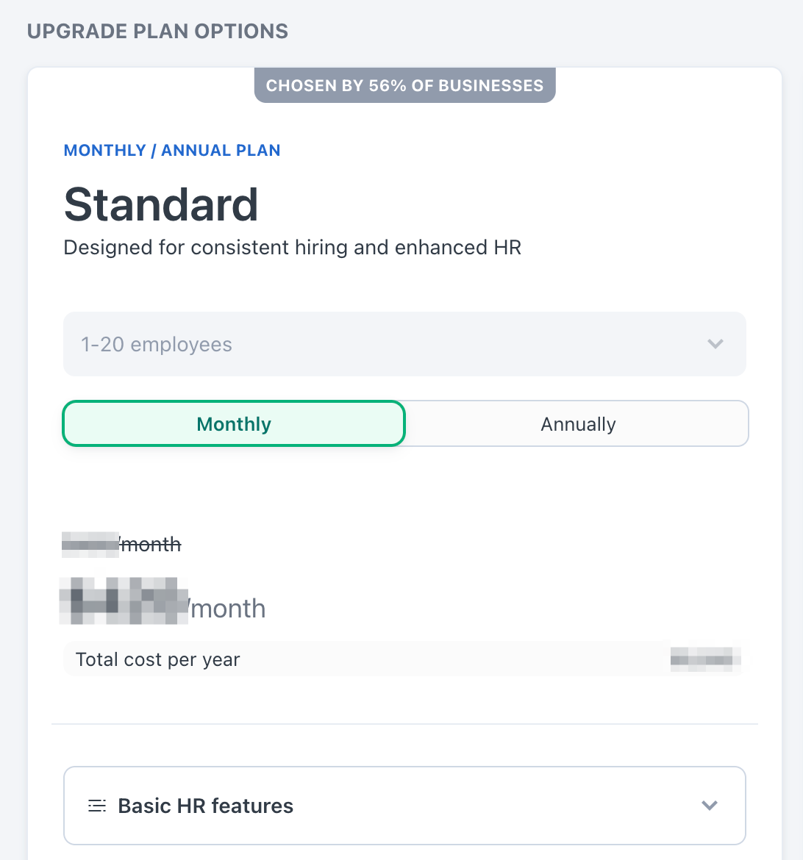Viewport: 803px width, 860px height.
Task: Click the Upgrade Plan Options heading
Action: [x=157, y=32]
